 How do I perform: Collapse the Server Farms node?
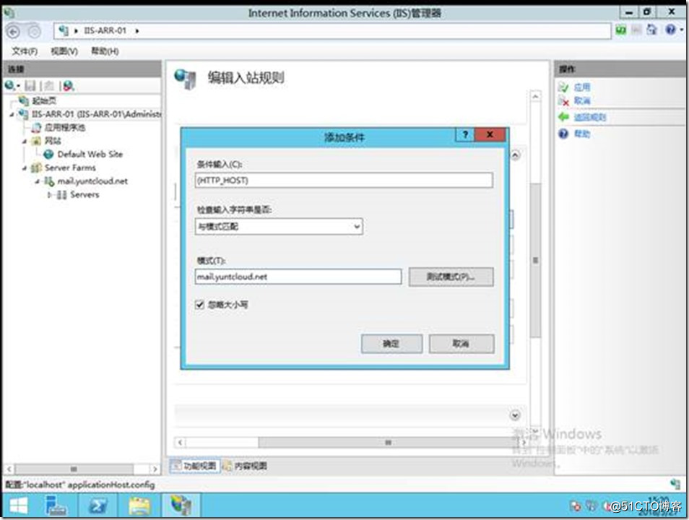coord(25,168)
